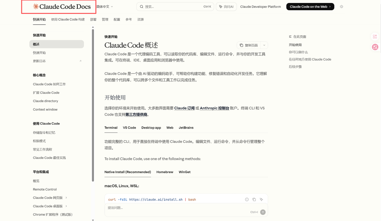This screenshot has height=221, width=381.
Task: Click the 在此页面 list icon
Action: click(x=290, y=37)
